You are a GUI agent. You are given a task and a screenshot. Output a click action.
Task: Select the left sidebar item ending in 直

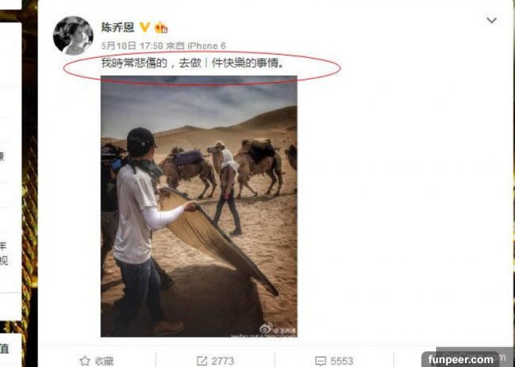[x=4, y=348]
